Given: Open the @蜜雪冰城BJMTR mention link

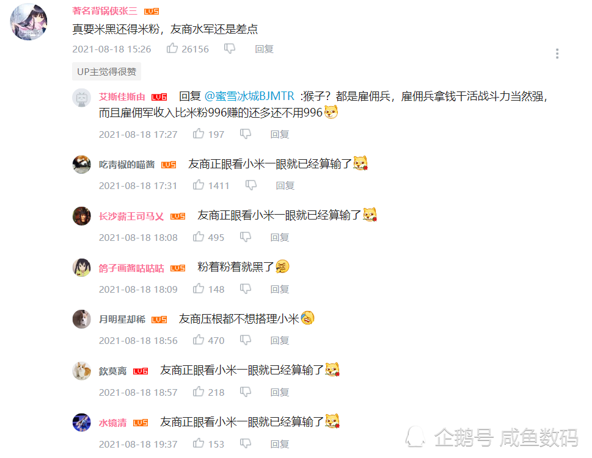Looking at the screenshot, I should click(249, 96).
